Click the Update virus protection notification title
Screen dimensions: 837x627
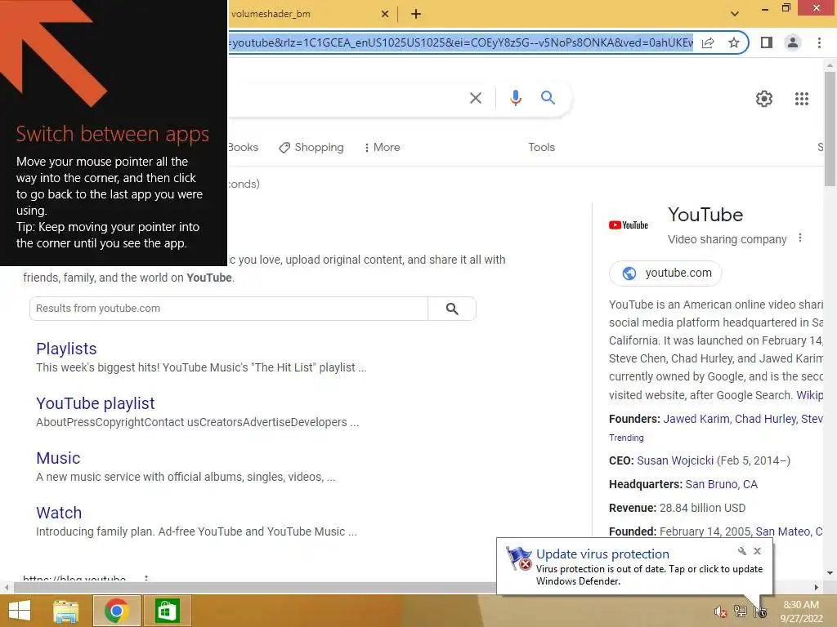tap(602, 554)
